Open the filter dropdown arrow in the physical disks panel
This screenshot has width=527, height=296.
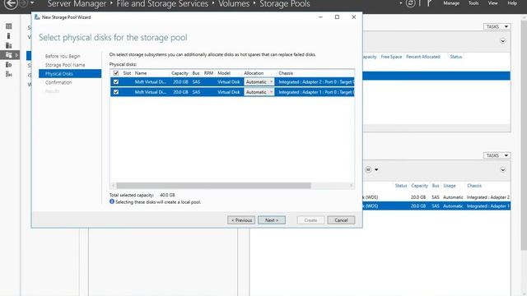click(376, 170)
